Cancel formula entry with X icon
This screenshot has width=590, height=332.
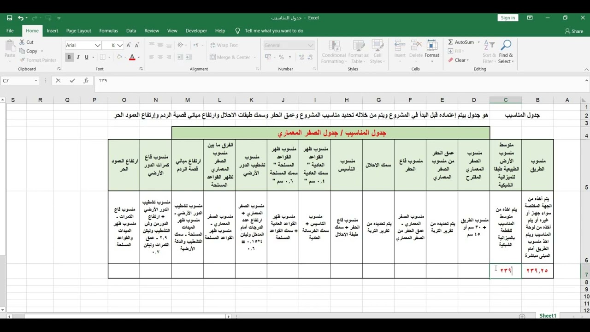click(58, 81)
